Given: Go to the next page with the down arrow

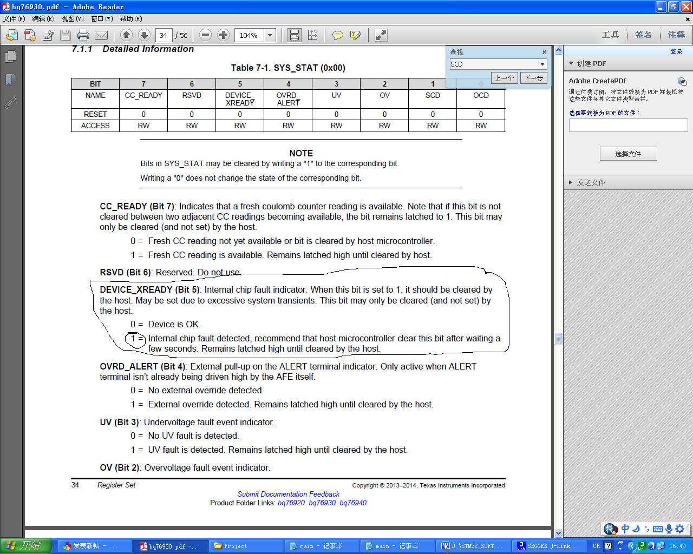Looking at the screenshot, I should [x=144, y=35].
